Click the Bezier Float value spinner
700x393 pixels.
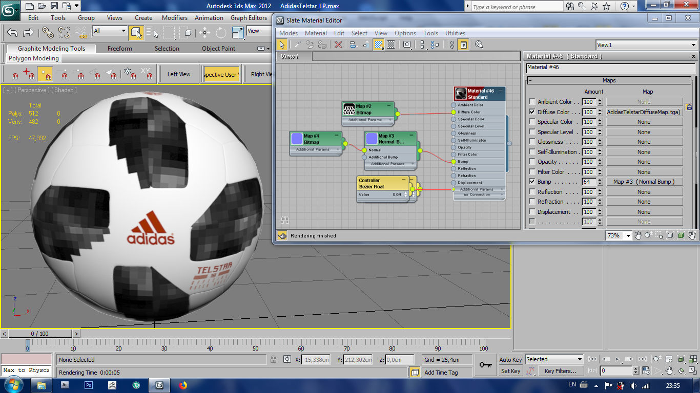tap(405, 195)
